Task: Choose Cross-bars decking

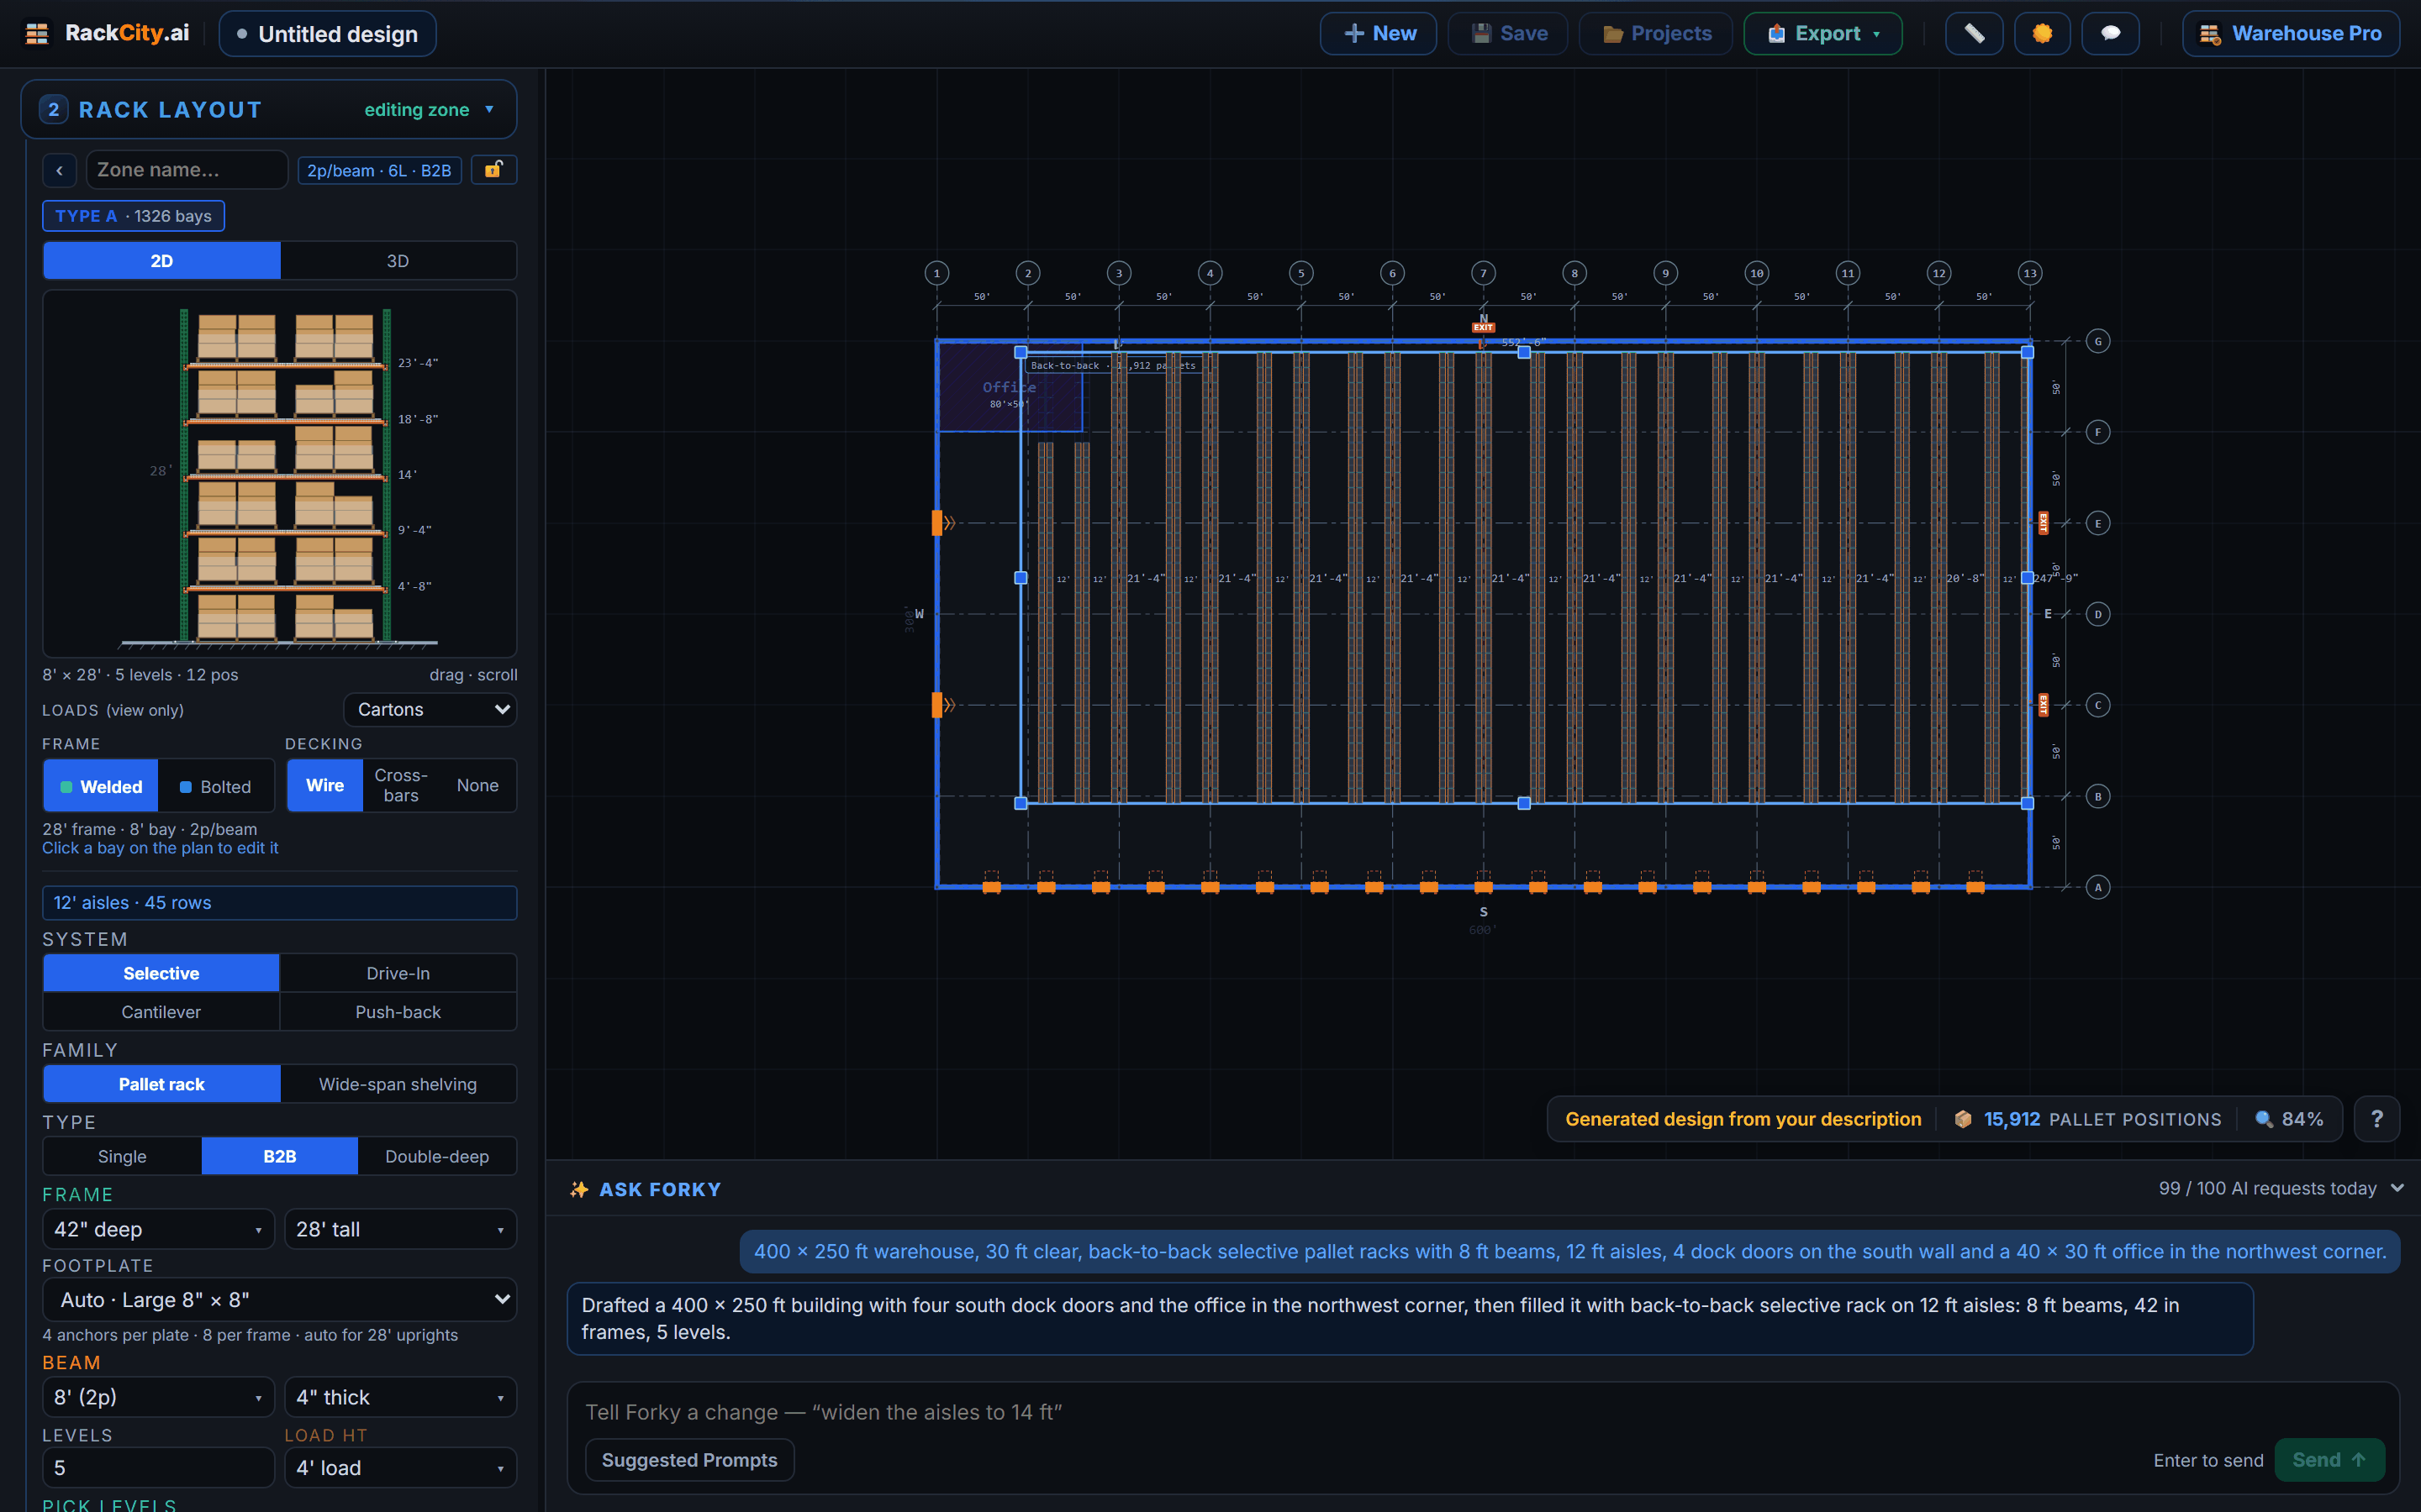Action: pos(400,785)
